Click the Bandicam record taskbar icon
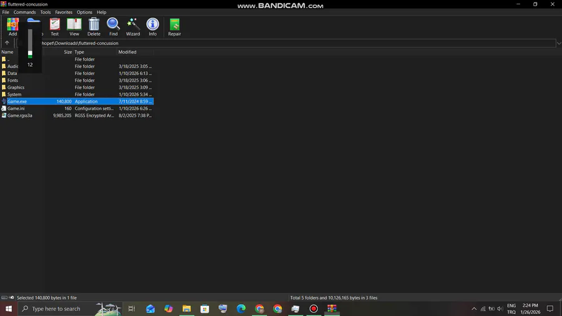 (x=313, y=309)
